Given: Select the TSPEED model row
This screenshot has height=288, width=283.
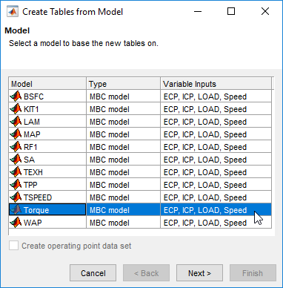Looking at the screenshot, I should pyautogui.click(x=140, y=197).
